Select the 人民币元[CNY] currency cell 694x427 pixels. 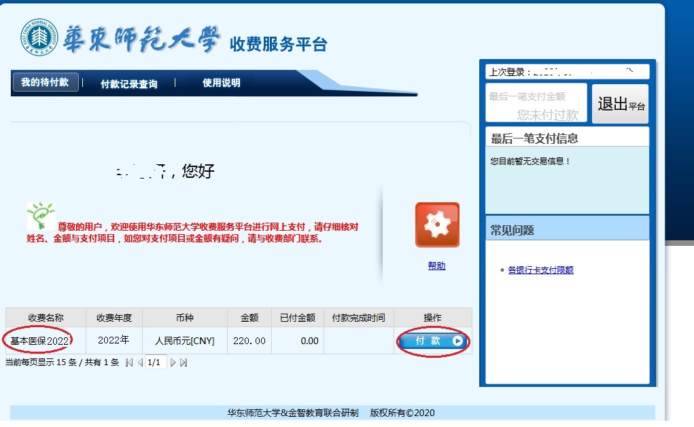(x=185, y=341)
